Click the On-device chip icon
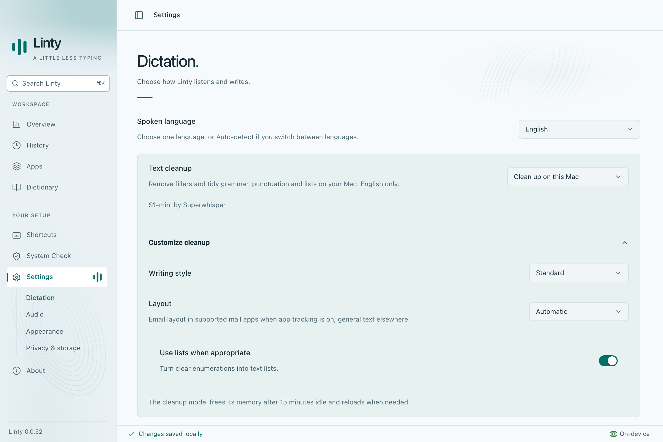 614,434
